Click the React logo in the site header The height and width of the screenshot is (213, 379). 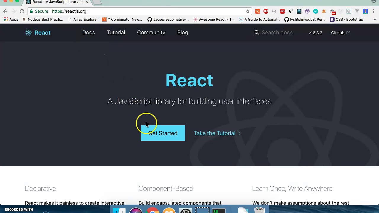click(38, 33)
